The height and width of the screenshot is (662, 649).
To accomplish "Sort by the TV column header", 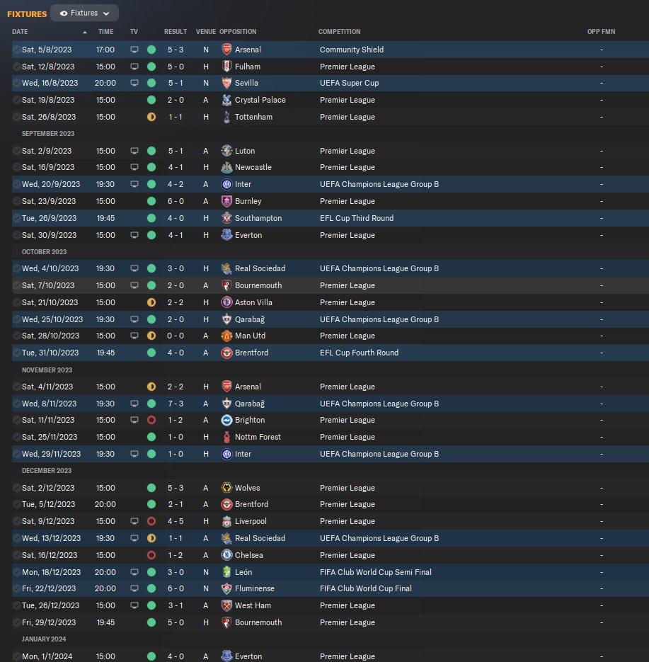I will click(134, 32).
